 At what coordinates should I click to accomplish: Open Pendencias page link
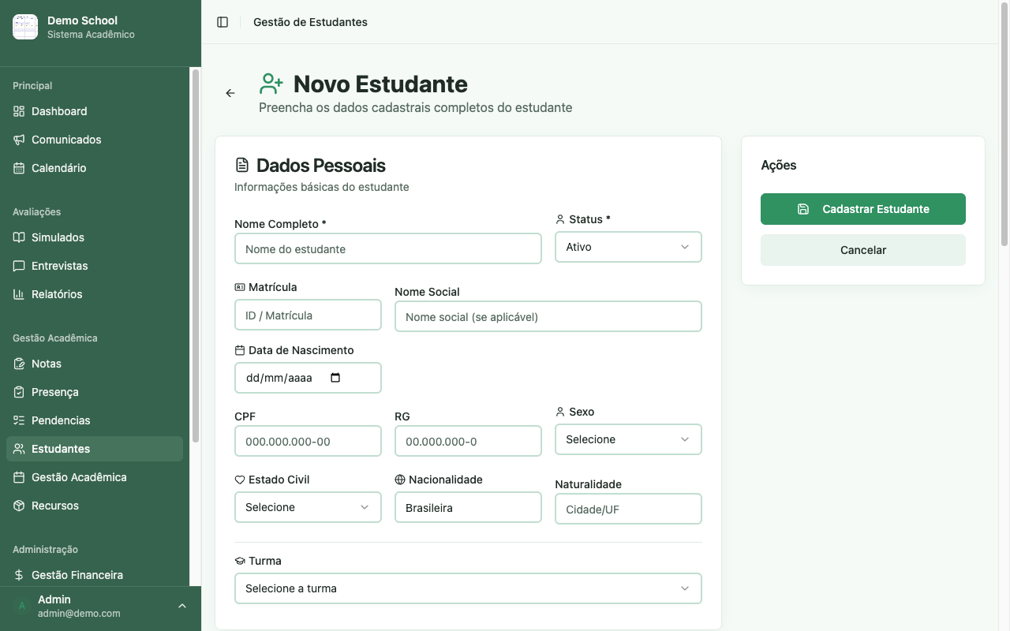[x=95, y=420]
